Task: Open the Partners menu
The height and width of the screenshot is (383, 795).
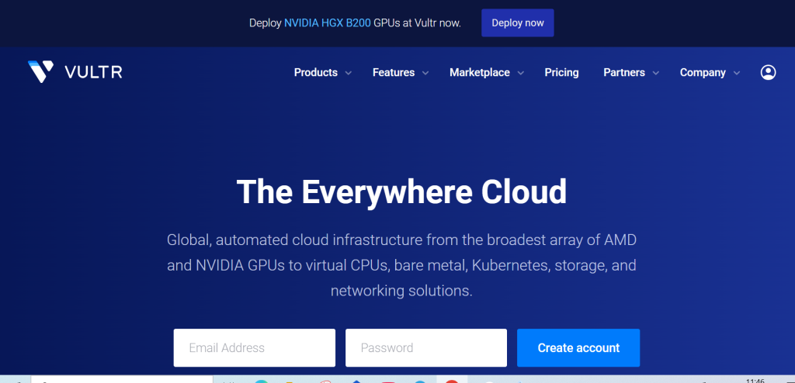Action: (624, 72)
